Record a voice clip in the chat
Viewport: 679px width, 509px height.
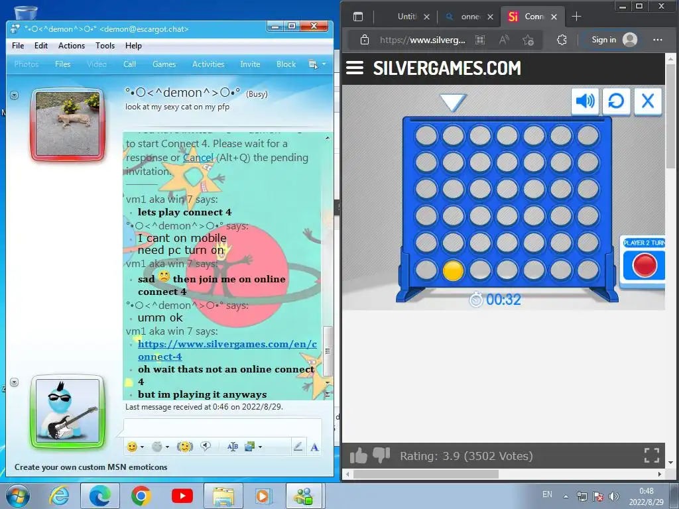pos(206,446)
